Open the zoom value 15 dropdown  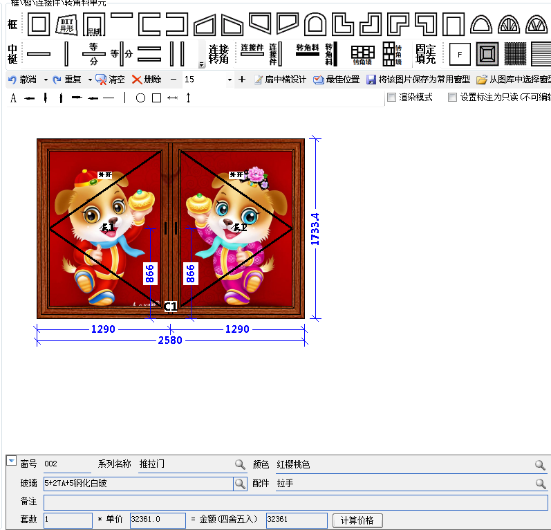click(x=230, y=80)
